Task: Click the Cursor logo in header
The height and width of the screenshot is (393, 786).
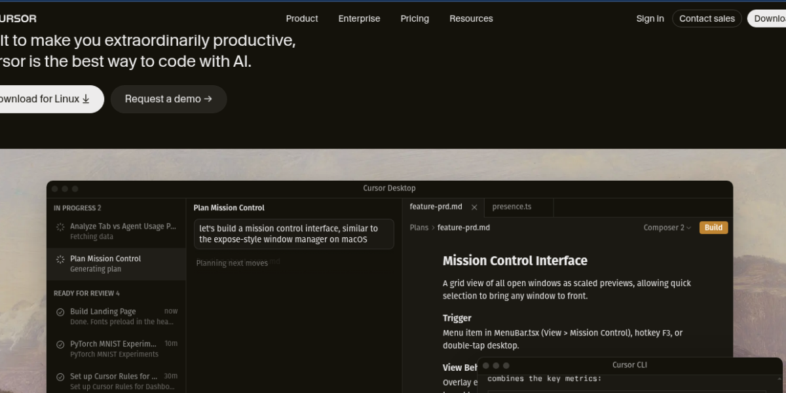Action: (18, 18)
